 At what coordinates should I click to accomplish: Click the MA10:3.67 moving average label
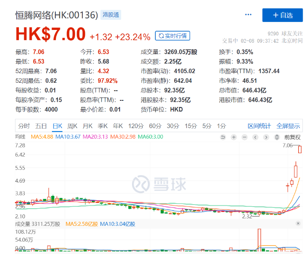(68, 136)
